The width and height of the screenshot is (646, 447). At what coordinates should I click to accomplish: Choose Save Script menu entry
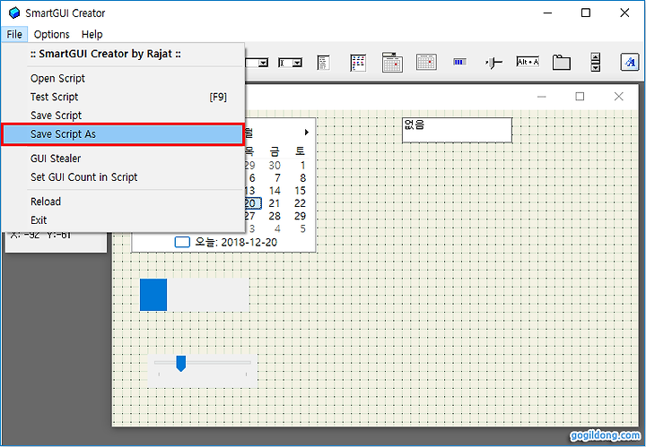[124, 116]
